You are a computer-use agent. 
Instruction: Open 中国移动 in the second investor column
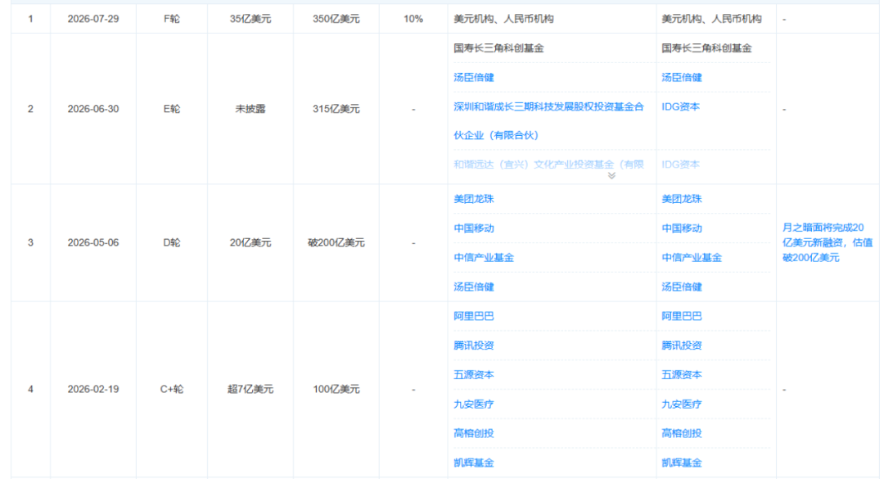click(x=682, y=228)
